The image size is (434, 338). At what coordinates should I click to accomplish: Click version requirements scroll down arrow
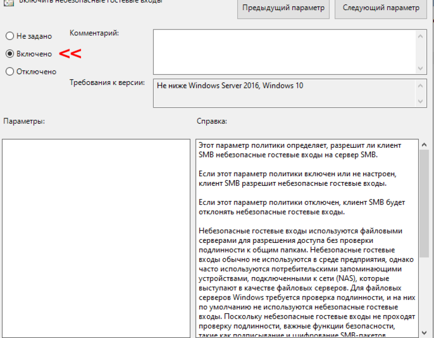click(x=420, y=101)
